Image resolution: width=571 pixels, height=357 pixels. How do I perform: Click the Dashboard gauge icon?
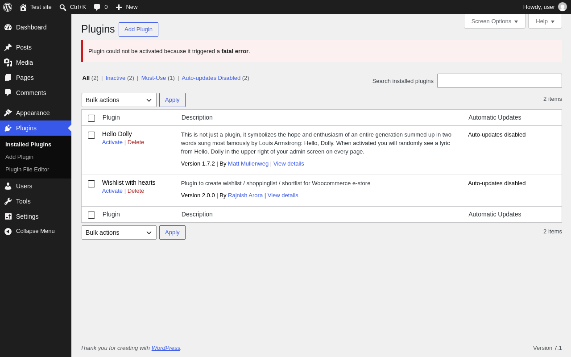coord(8,27)
